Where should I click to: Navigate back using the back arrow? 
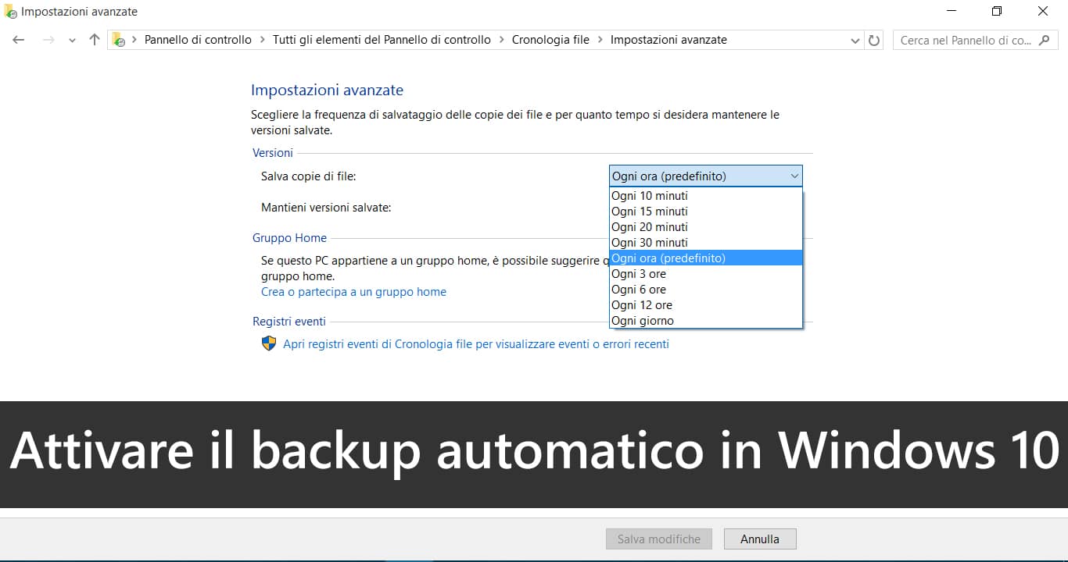(18, 40)
